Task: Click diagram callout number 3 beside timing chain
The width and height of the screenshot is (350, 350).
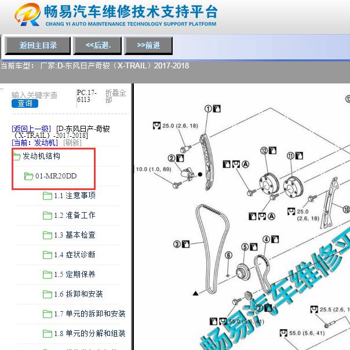Action: click(177, 244)
